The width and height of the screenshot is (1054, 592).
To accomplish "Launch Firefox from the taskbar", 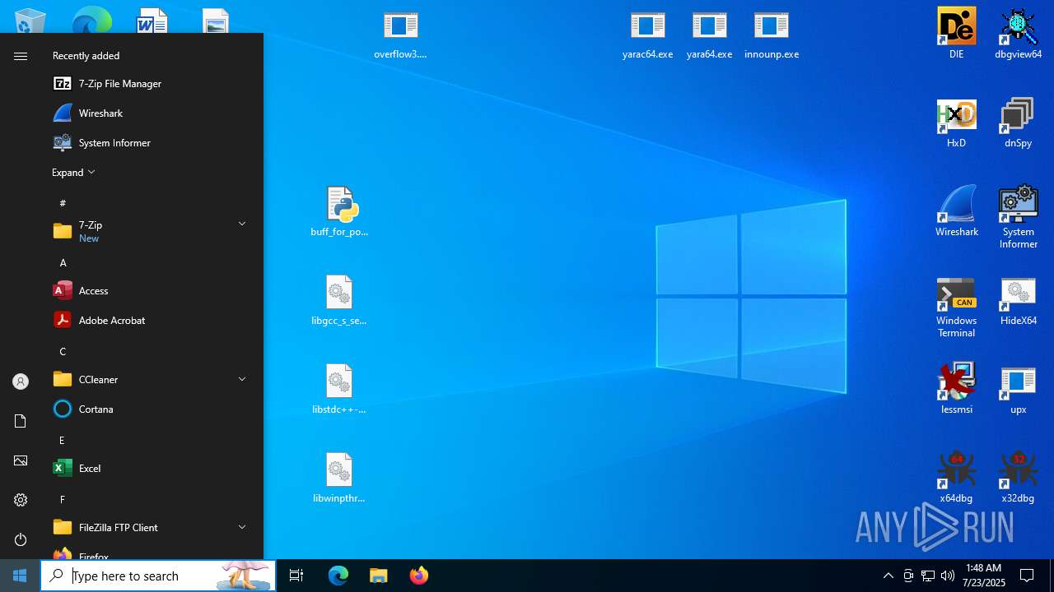I will click(418, 576).
